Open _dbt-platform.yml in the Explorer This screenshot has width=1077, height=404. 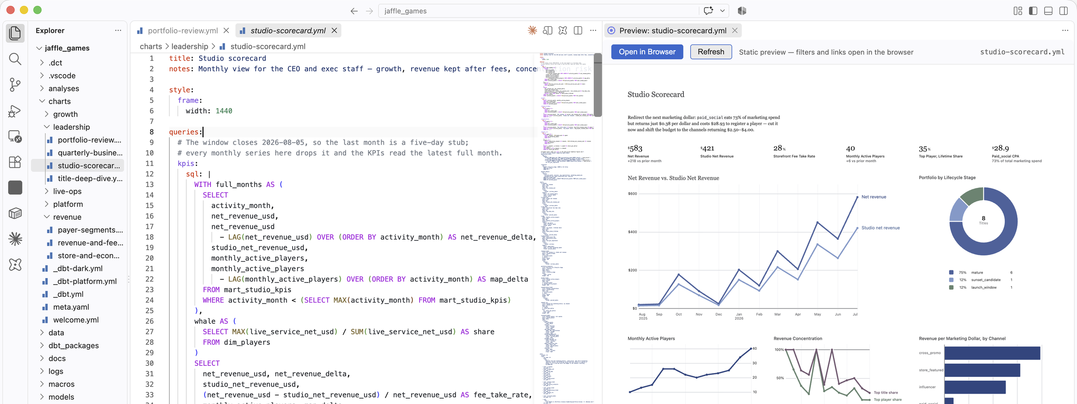click(x=85, y=282)
